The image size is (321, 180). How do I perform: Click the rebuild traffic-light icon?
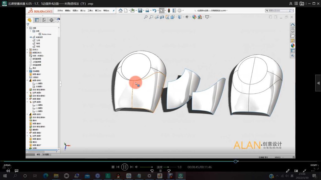(x=169, y=10)
